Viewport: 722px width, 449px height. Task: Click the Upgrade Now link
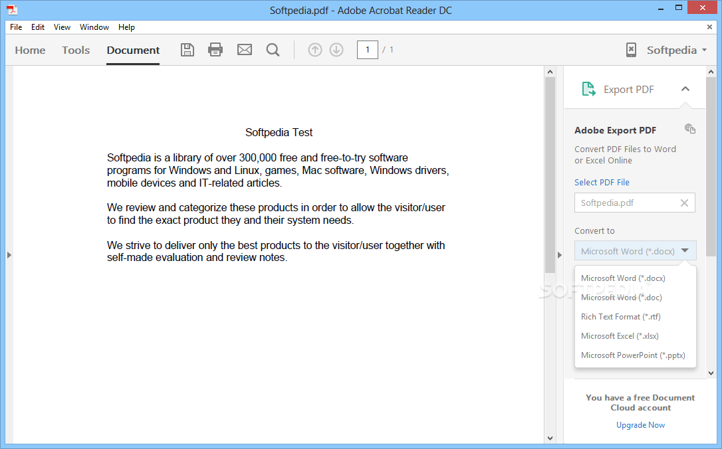pos(640,425)
